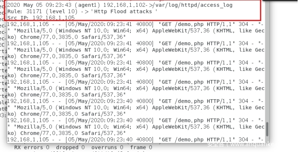Click the (level 10) severity text
This screenshot has height=152, width=298.
coord(62,12)
